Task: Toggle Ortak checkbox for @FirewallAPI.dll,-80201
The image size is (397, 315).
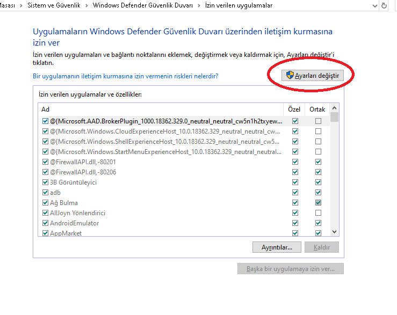Action: (x=318, y=162)
